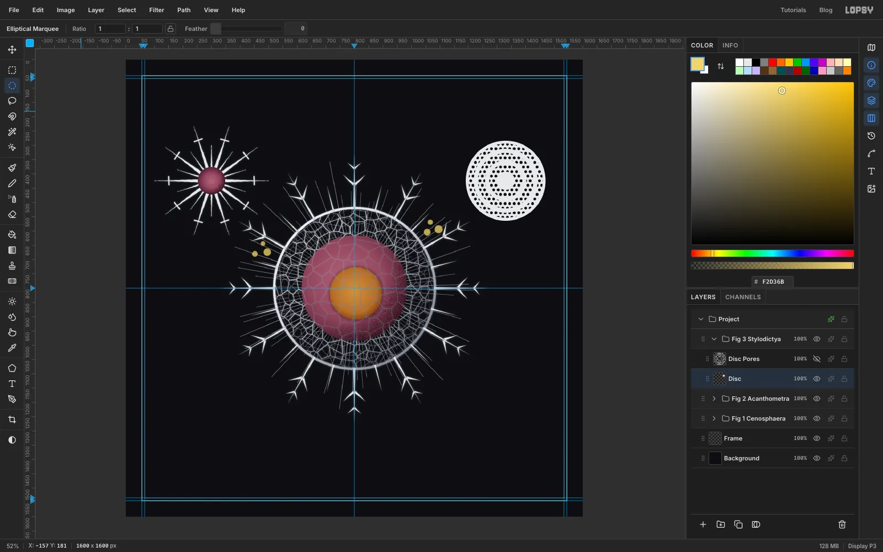The image size is (883, 552).
Task: Open the Tutorials link
Action: 793,10
